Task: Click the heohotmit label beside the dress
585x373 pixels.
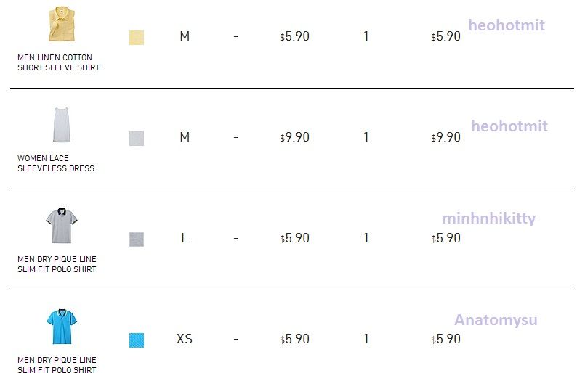Action: coord(509,126)
